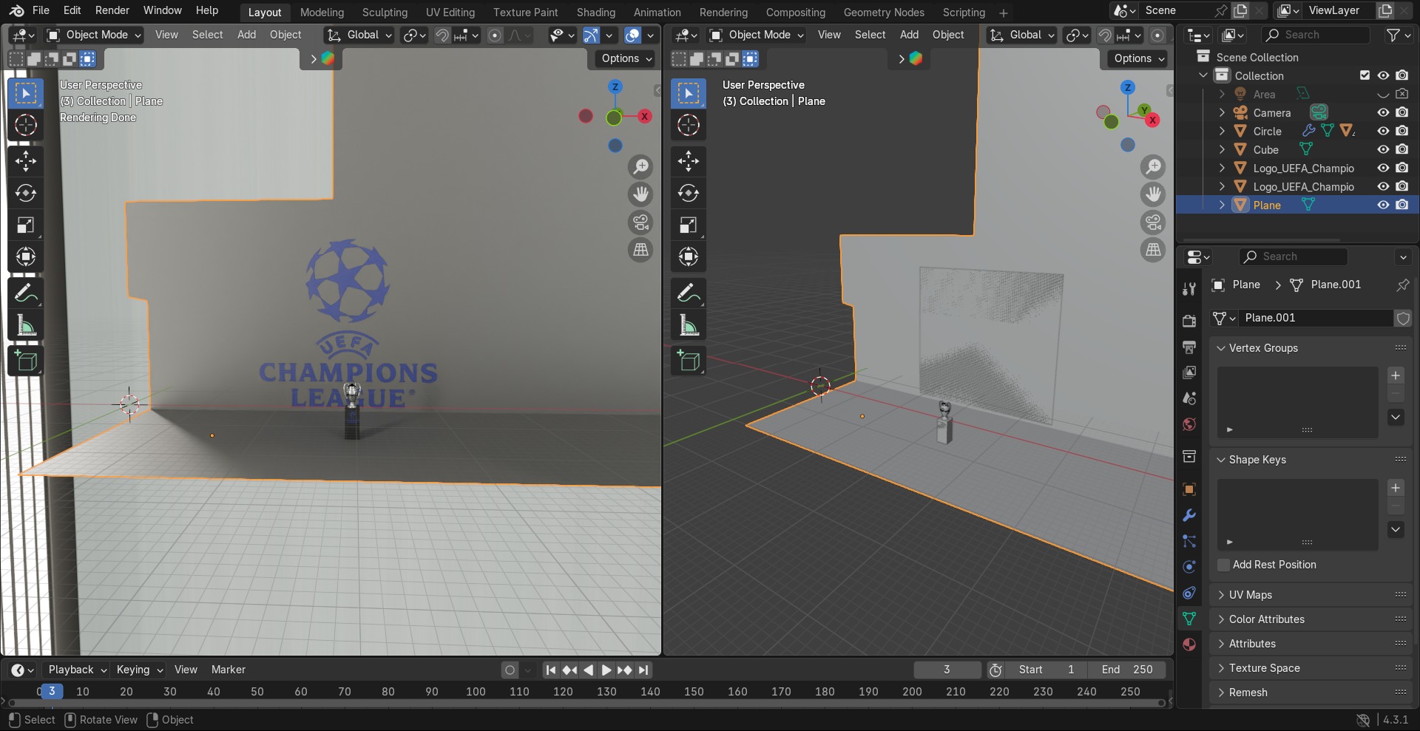Select the Move tool in left viewport
Image resolution: width=1420 pixels, height=731 pixels.
(x=26, y=161)
